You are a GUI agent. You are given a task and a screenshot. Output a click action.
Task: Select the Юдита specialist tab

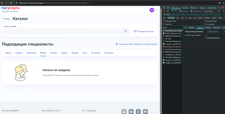(8, 53)
